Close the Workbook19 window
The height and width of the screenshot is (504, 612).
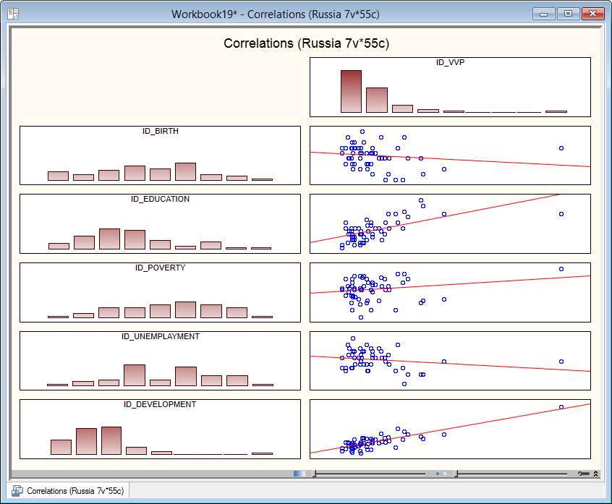pyautogui.click(x=593, y=14)
